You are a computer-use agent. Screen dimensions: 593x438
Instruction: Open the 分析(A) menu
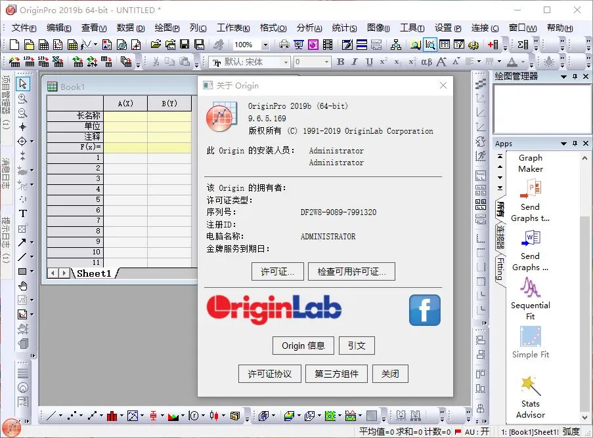click(309, 28)
